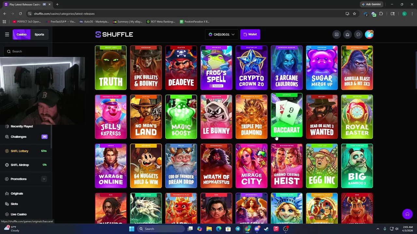Open Grand Casino Heist game
The height and width of the screenshot is (234, 417).
coord(287,166)
